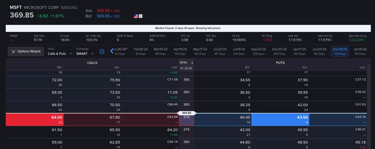Sort by the Strike column arrows
This screenshot has height=149, width=375.
pyautogui.click(x=192, y=63)
